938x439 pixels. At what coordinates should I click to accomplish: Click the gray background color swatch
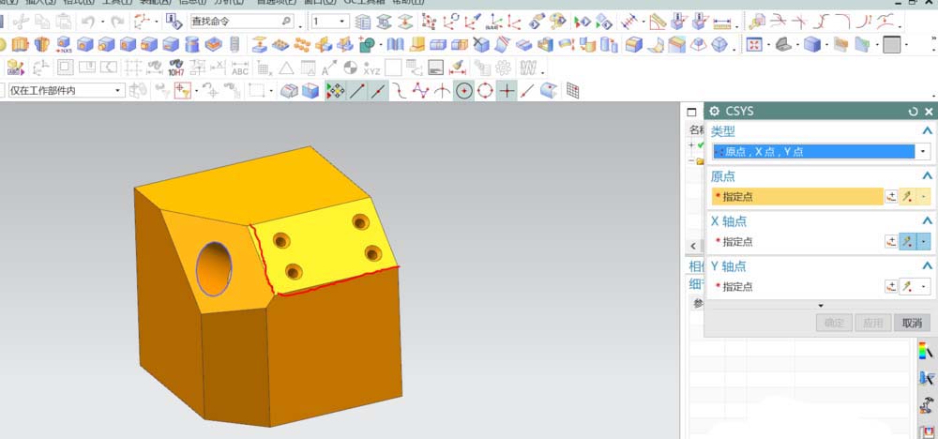coord(891,44)
